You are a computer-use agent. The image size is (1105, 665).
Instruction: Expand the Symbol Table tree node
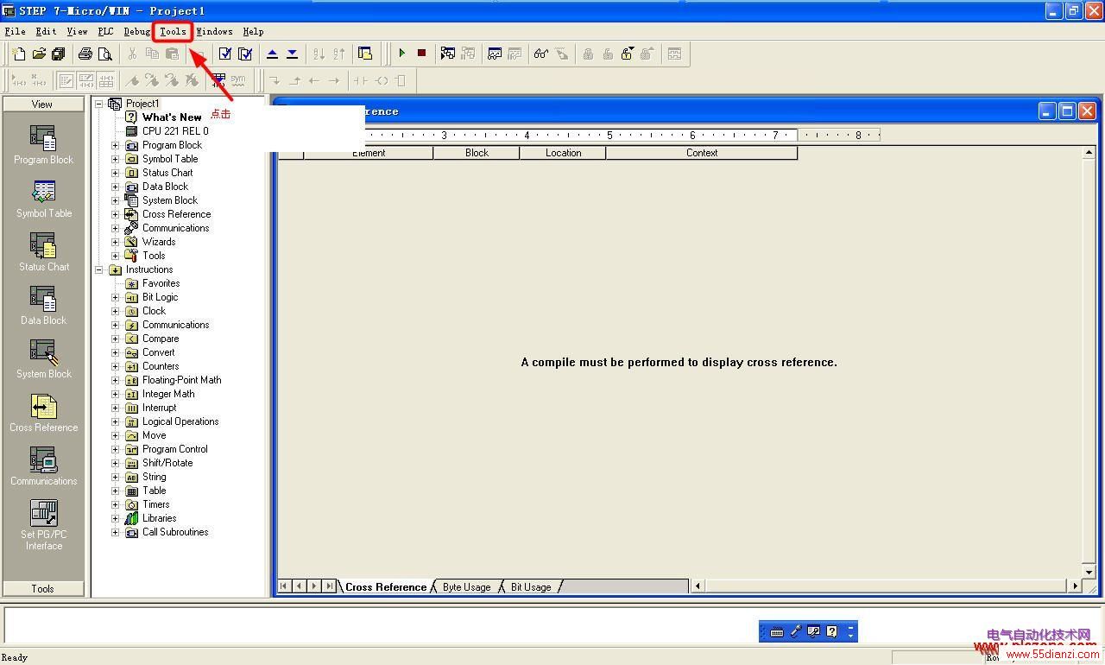tap(115, 159)
